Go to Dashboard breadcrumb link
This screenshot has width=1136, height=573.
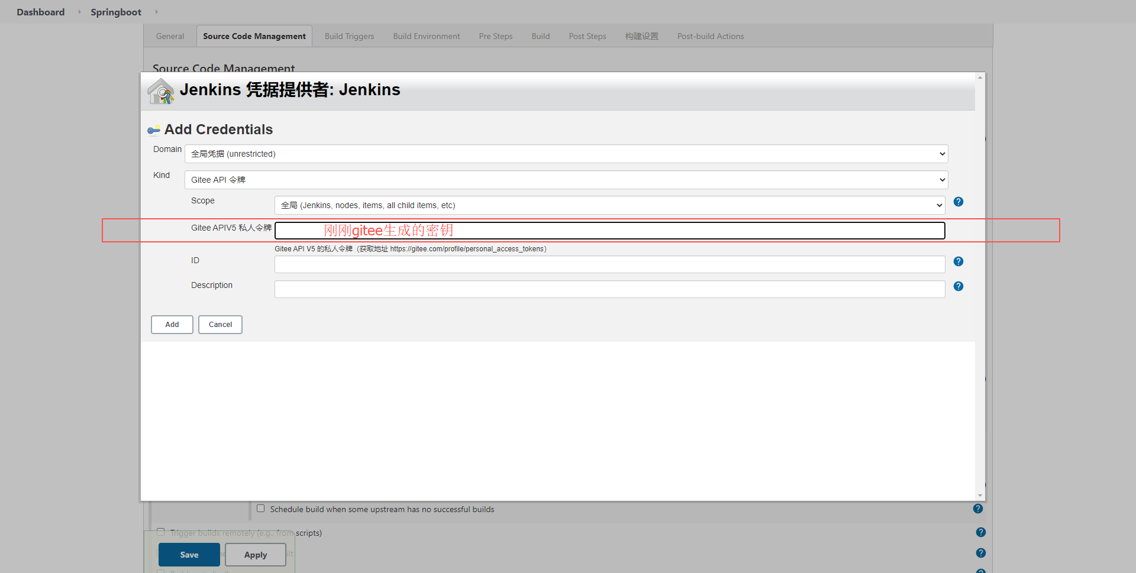41,12
